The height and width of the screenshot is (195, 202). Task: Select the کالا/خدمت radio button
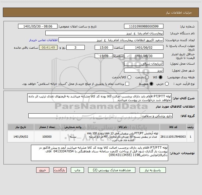coord(129,77)
